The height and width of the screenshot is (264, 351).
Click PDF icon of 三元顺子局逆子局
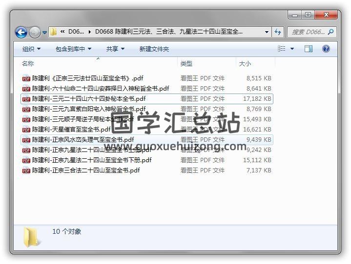tap(26, 119)
